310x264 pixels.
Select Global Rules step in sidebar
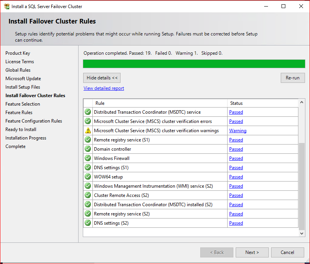(x=18, y=70)
